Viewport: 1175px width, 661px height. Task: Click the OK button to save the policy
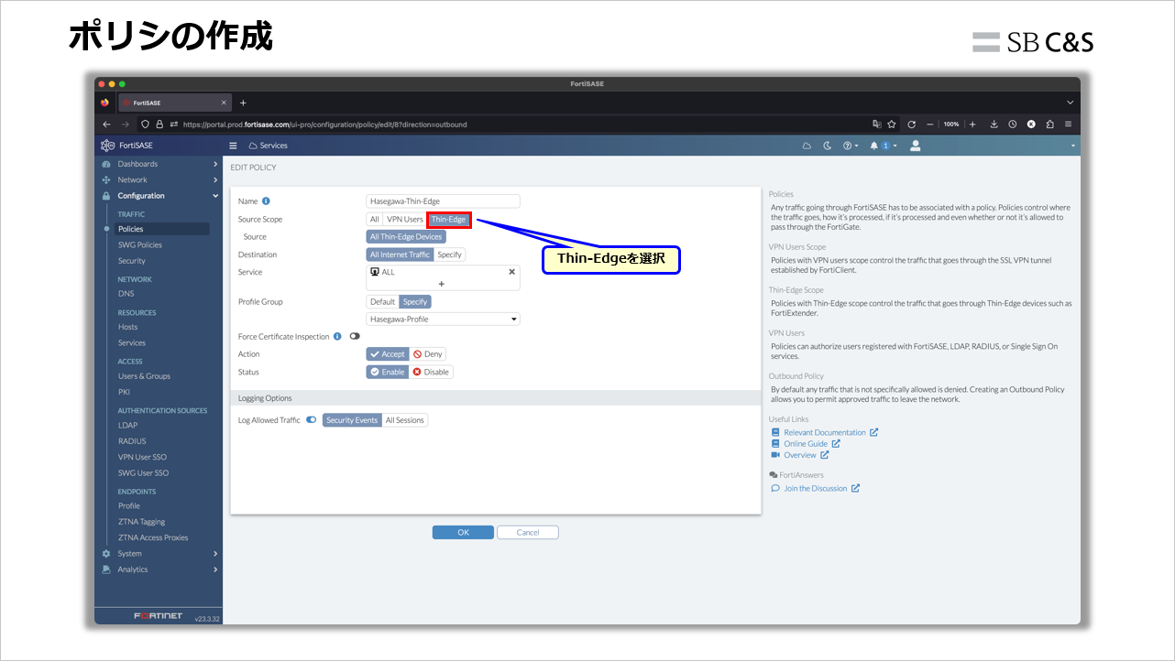pyautogui.click(x=462, y=531)
